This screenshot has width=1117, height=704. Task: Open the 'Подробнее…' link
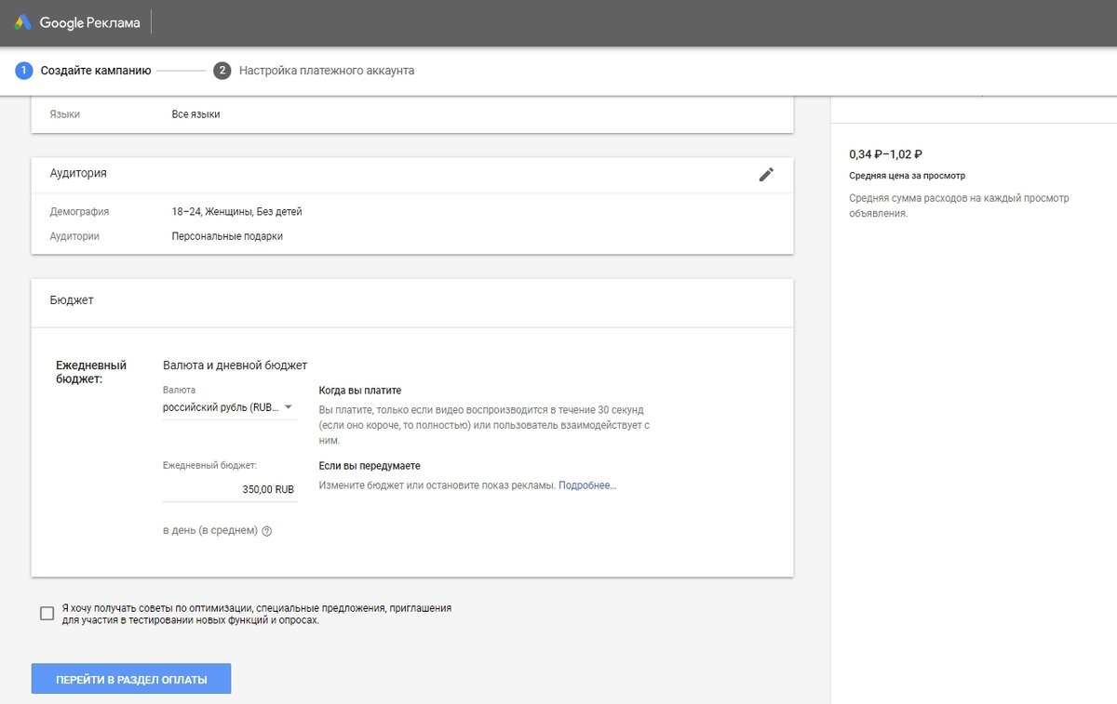pyautogui.click(x=587, y=485)
